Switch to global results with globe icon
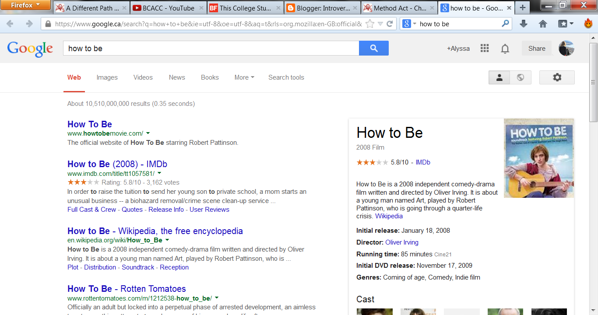Screen dimensions: 598x315 pos(521,77)
